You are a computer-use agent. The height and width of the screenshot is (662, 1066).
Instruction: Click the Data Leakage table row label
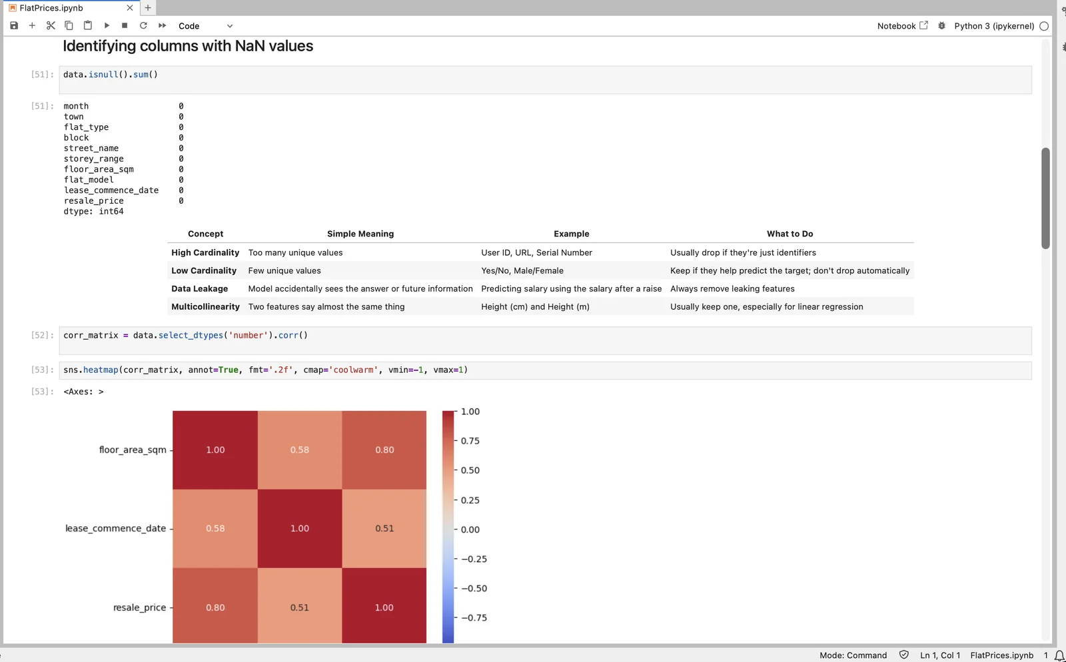[x=199, y=288]
